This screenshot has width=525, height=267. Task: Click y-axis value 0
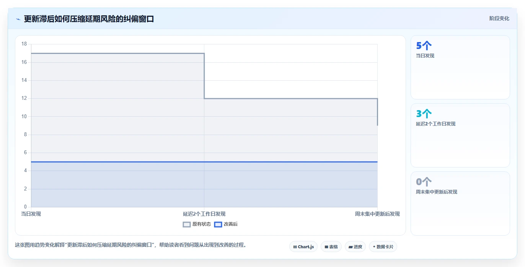25,207
